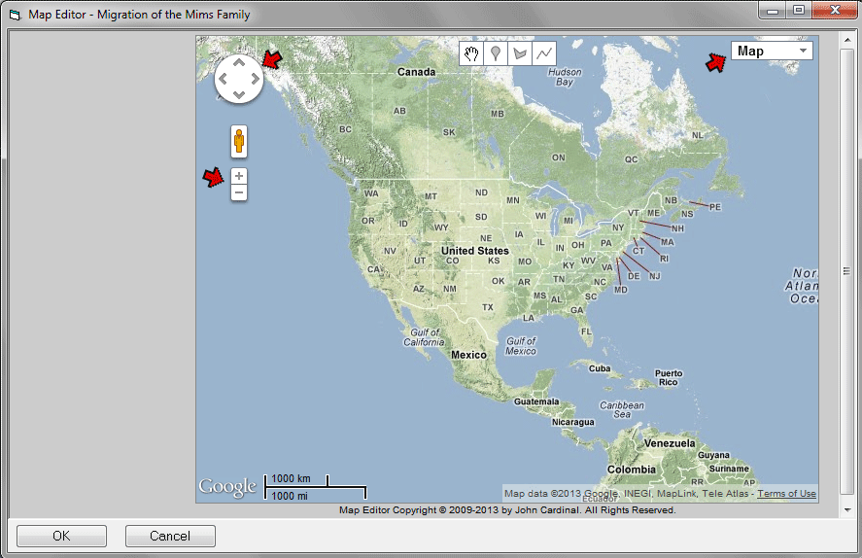Screen dimensions: 862x558
Task: Select the draw polygon shape tool
Action: pyautogui.click(x=520, y=53)
